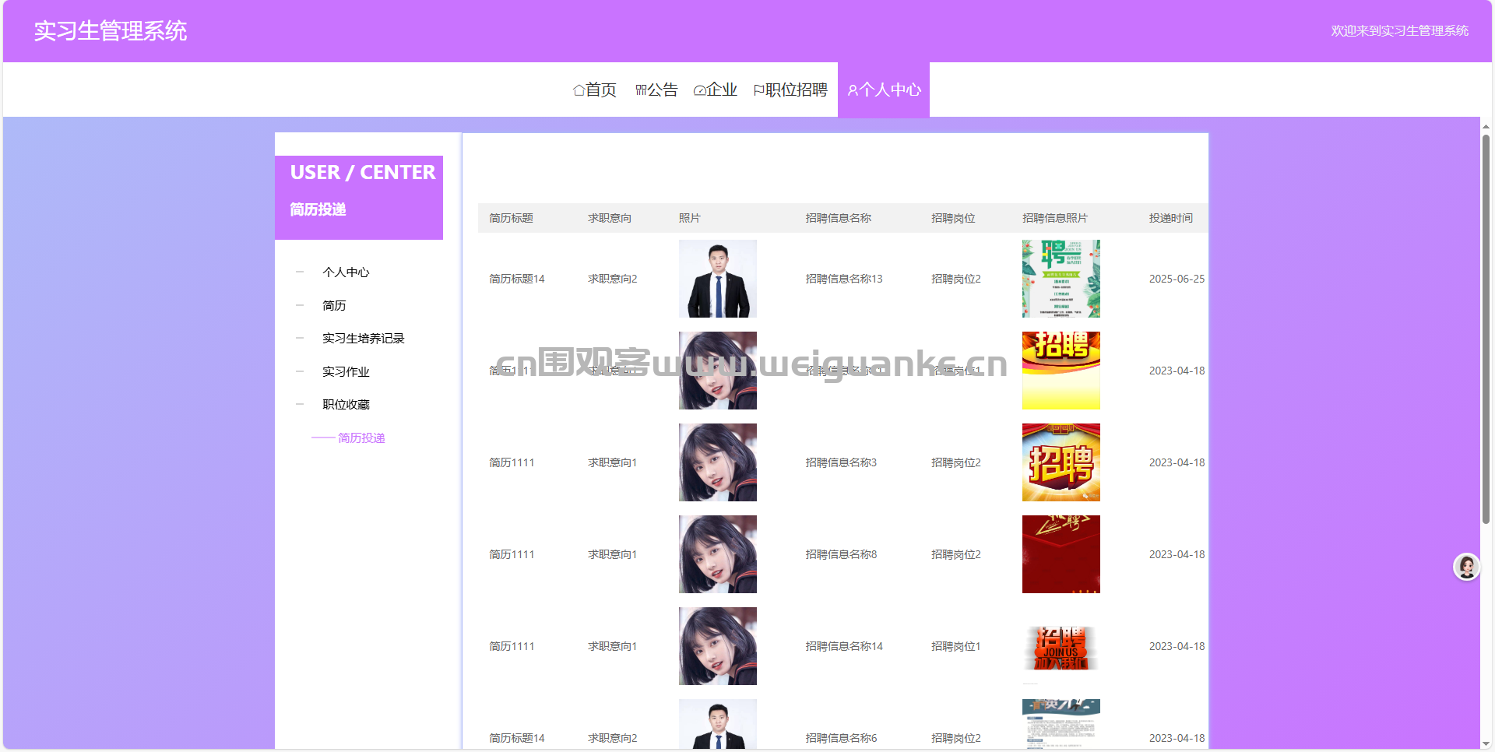Image resolution: width=1495 pixels, height=752 pixels.
Task: Open 实习作业 in the sidebar
Action: click(x=346, y=372)
